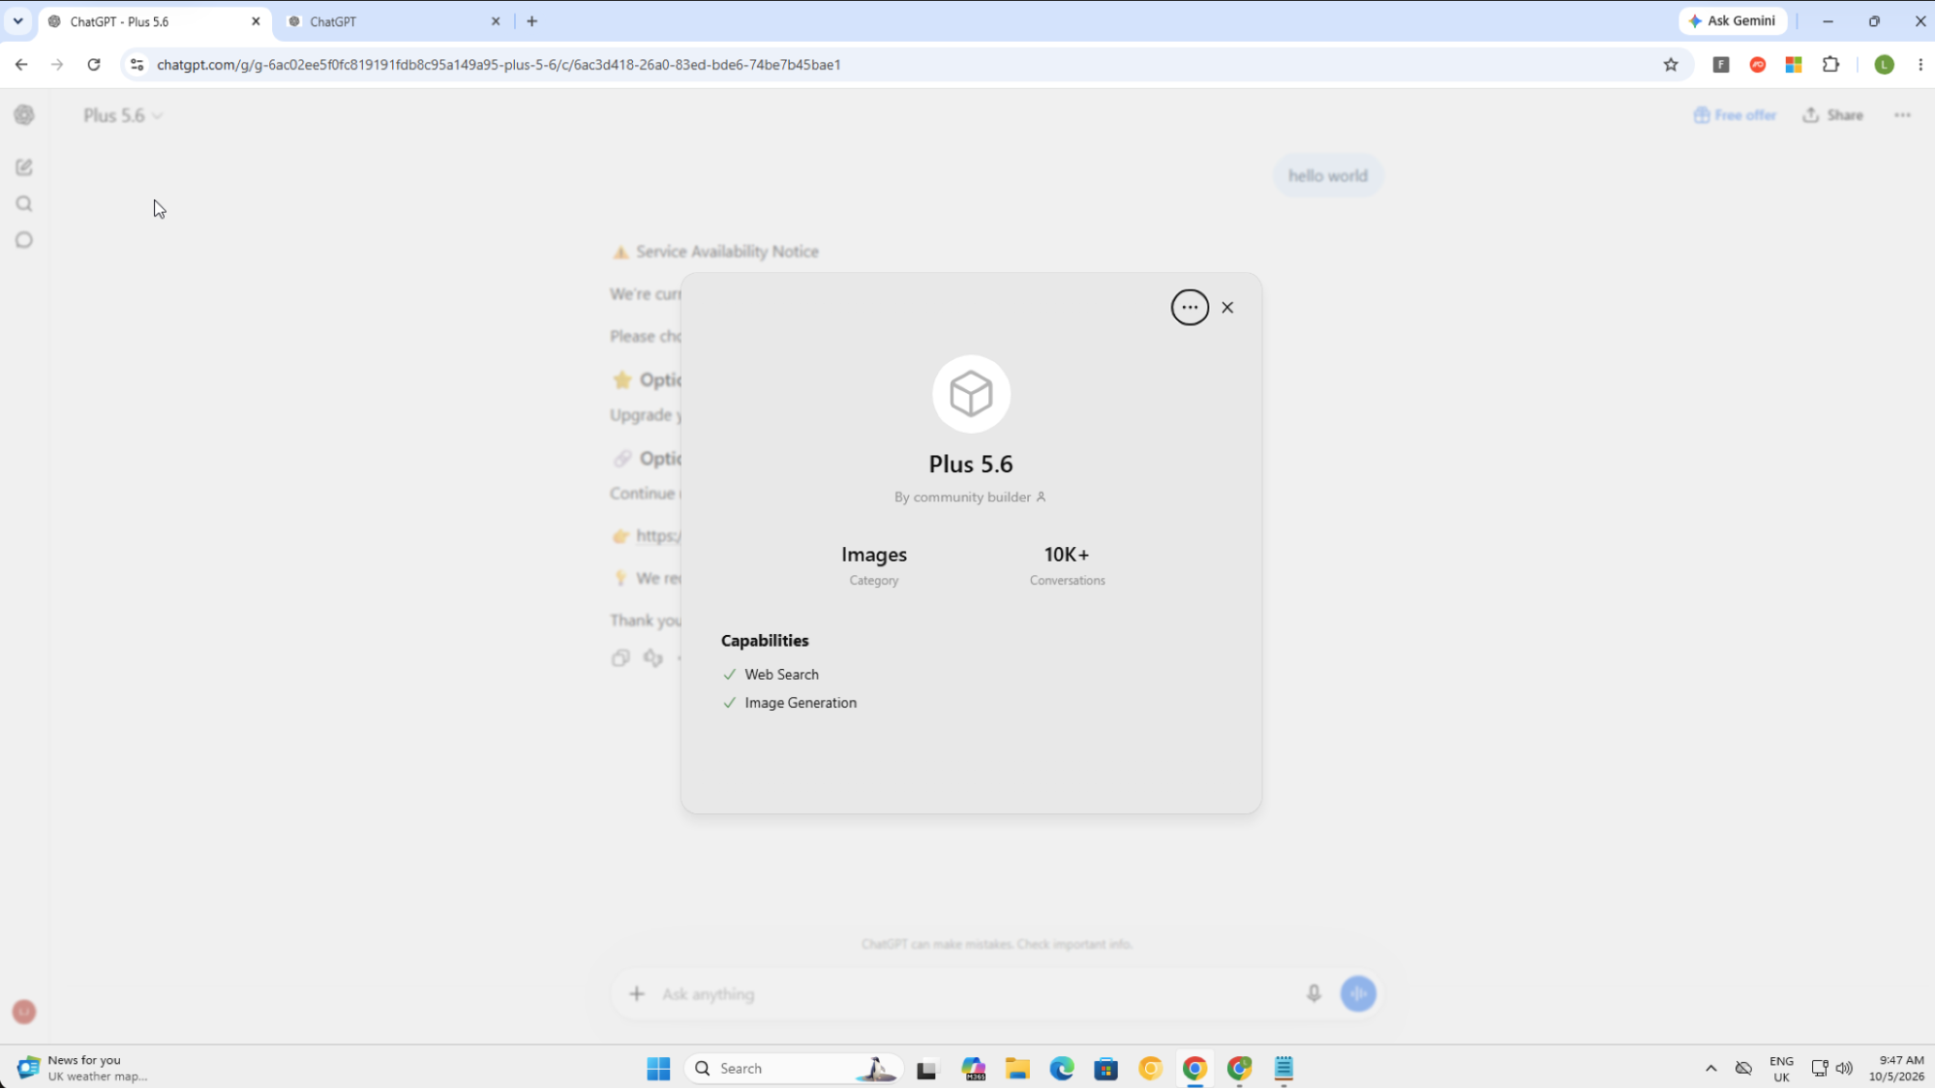Bookmark this page with star icon
The image size is (1935, 1089).
(1671, 65)
